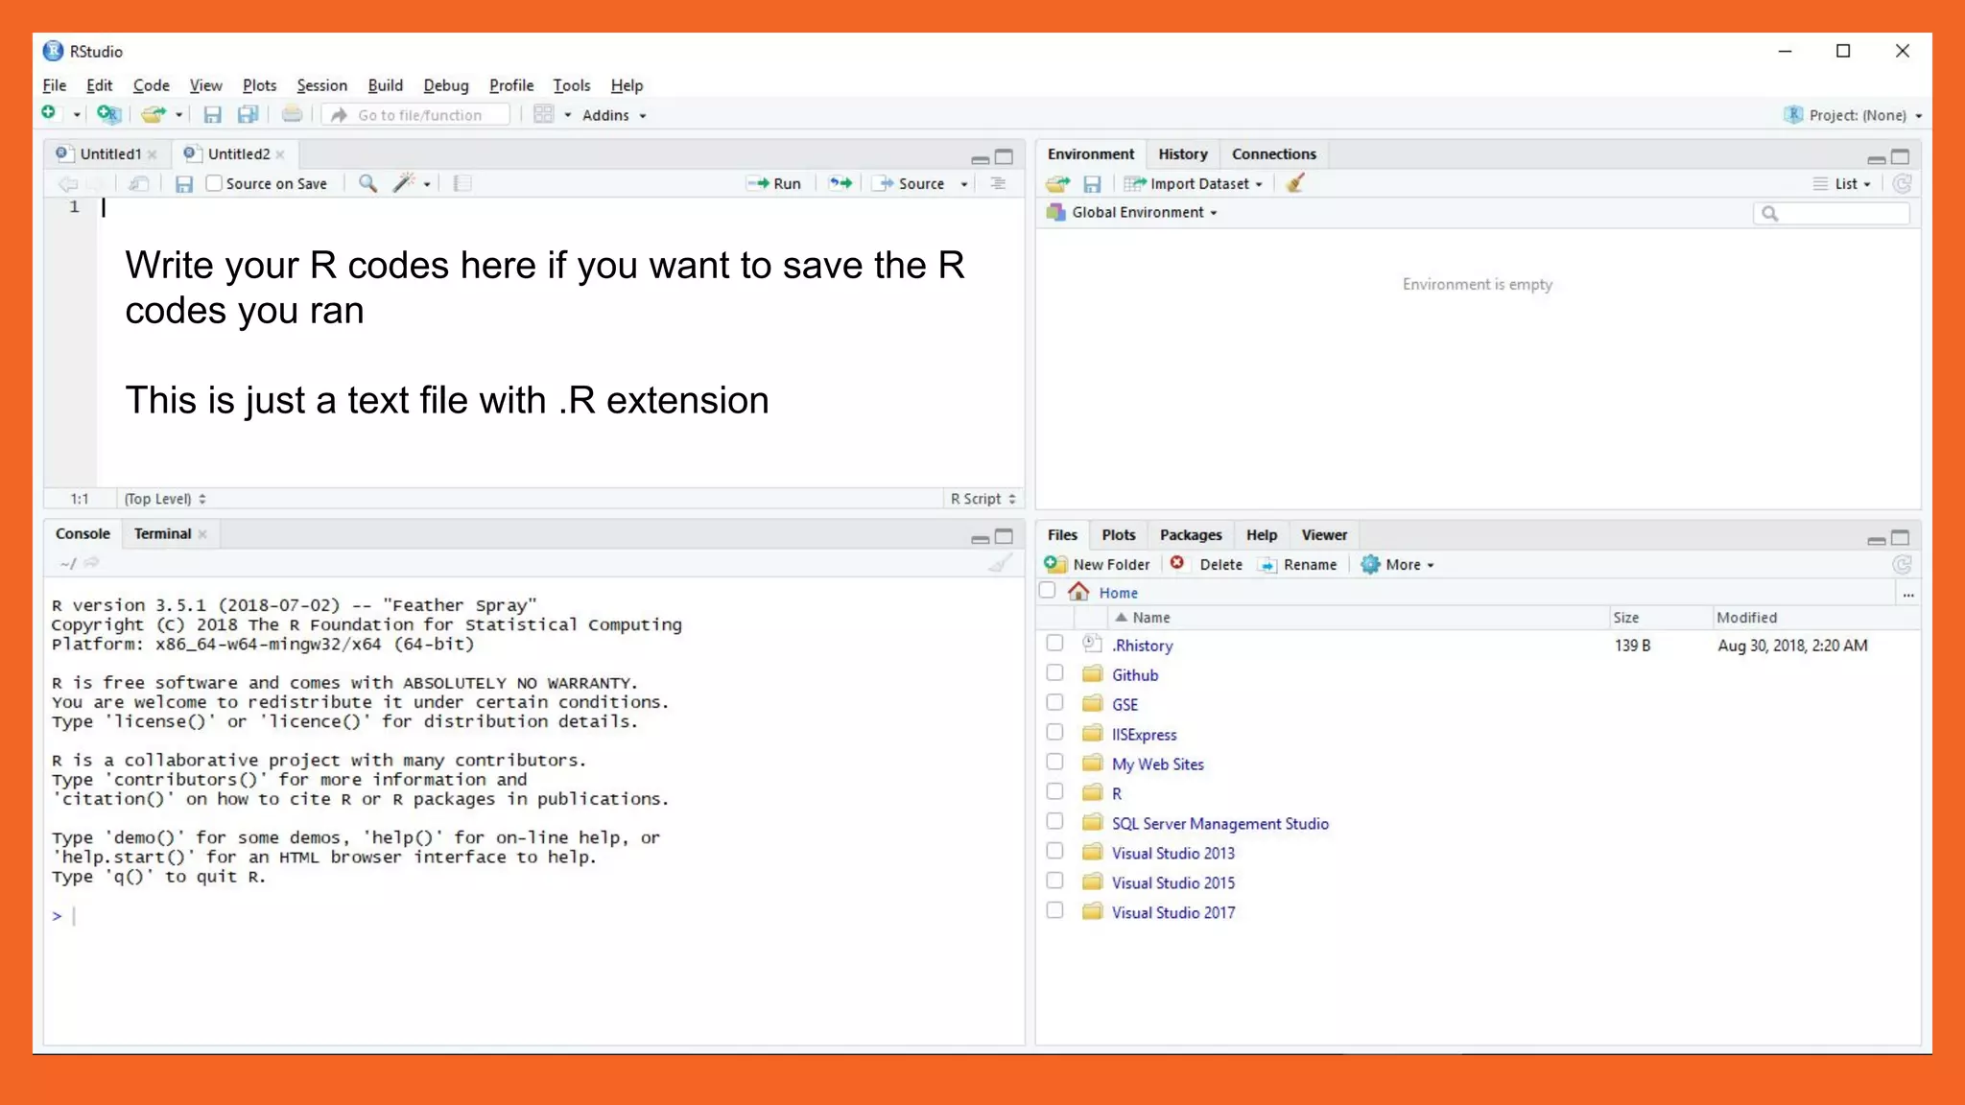Open the R Script file type selector
Viewport: 1965px width, 1105px height.
click(982, 499)
